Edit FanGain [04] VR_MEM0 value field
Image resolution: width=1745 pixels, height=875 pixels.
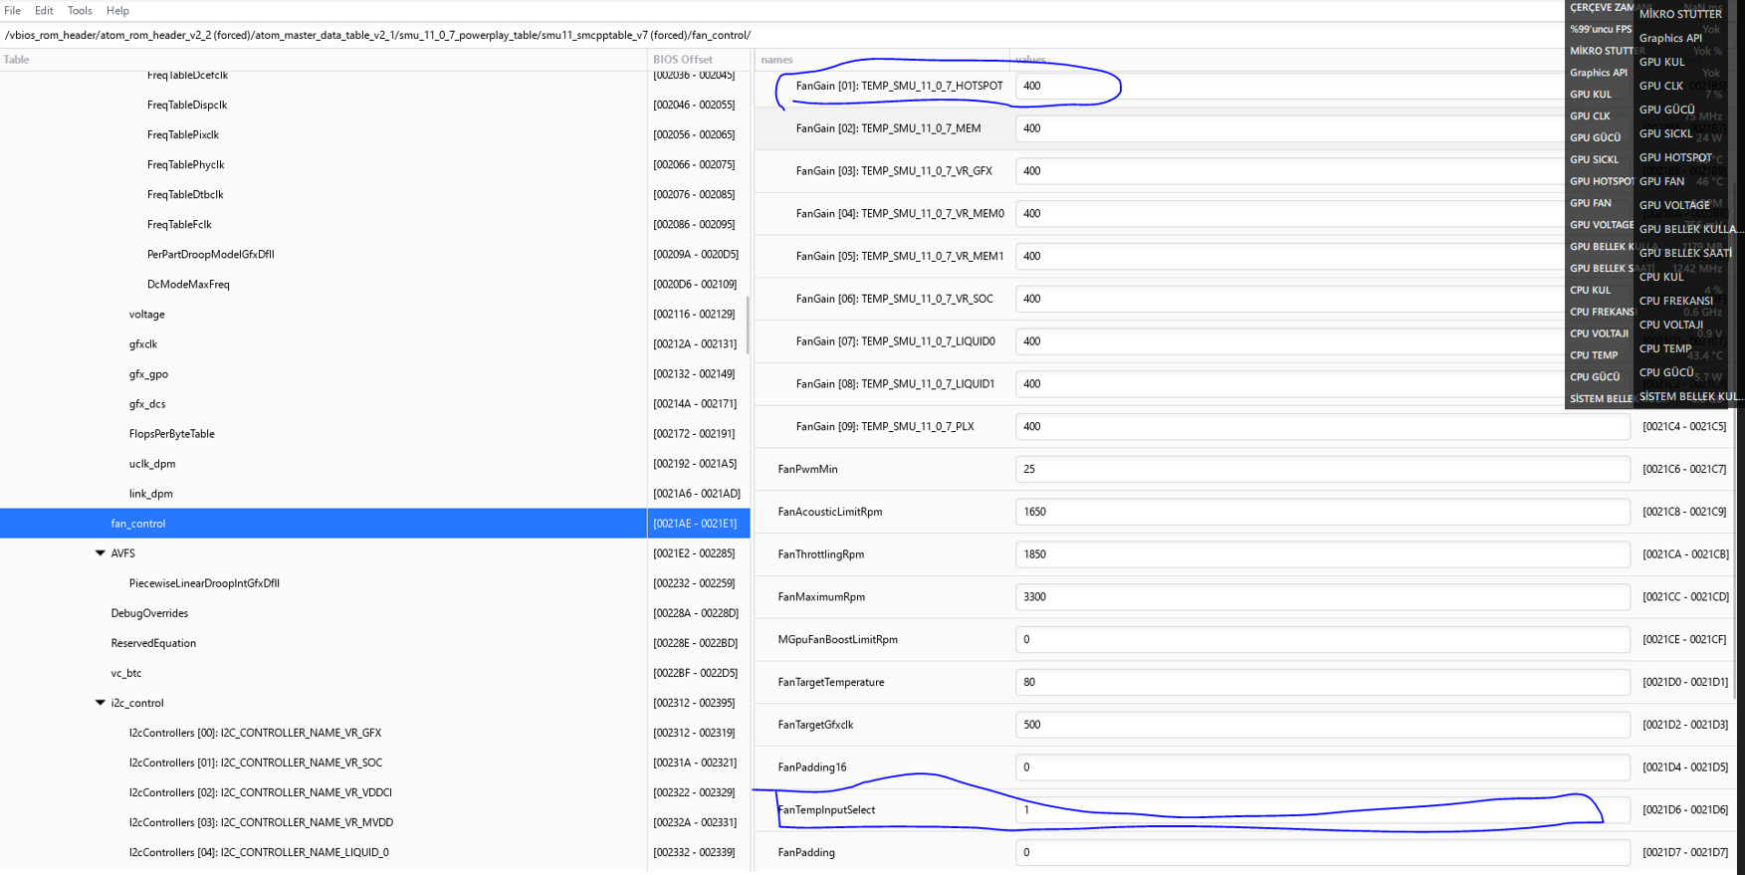pyautogui.click(x=1322, y=213)
